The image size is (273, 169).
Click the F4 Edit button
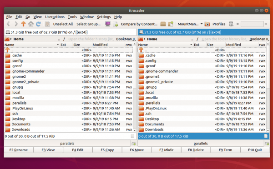[x=78, y=150]
